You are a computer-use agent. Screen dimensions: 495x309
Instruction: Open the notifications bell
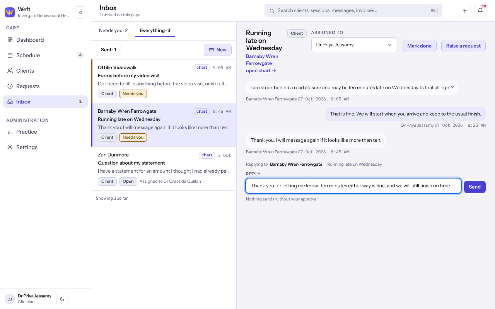point(480,11)
